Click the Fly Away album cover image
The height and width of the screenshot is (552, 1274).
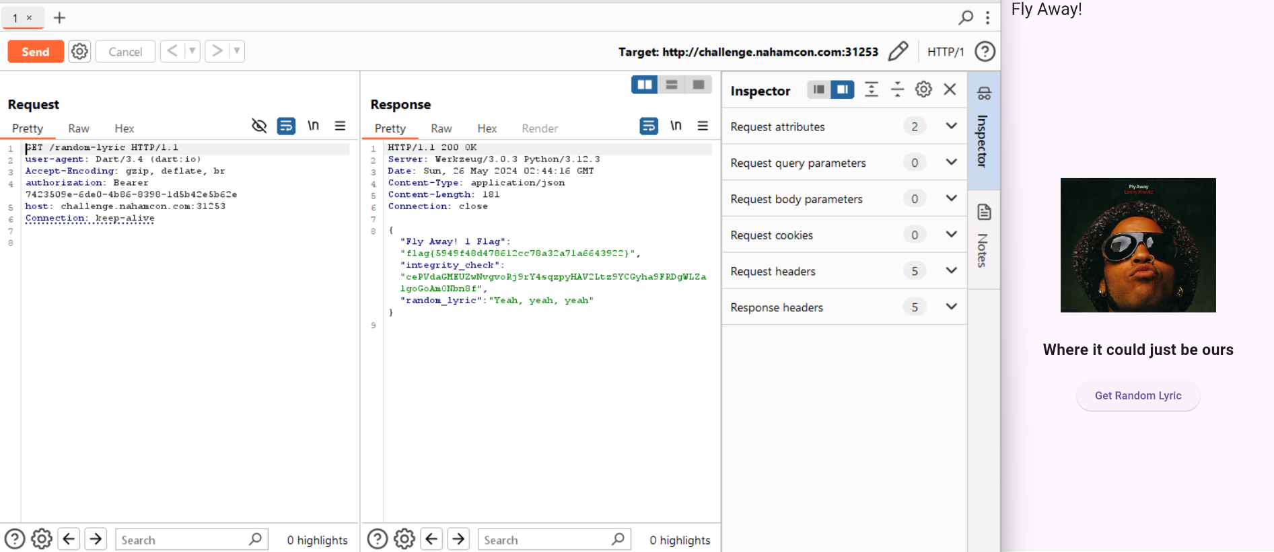click(x=1138, y=245)
